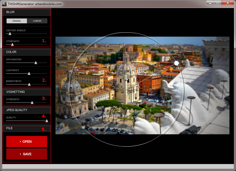Click the white focus radius handle dot

[176, 63]
